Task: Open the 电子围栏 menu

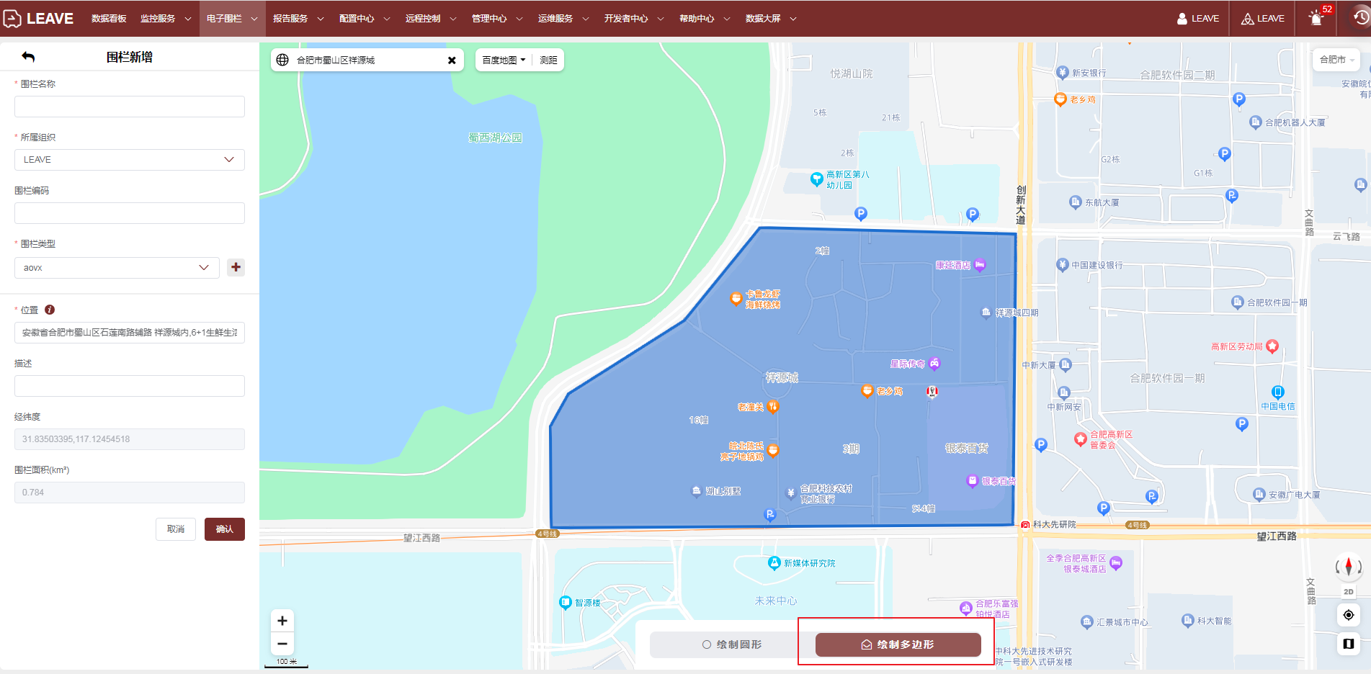Action: tap(231, 19)
